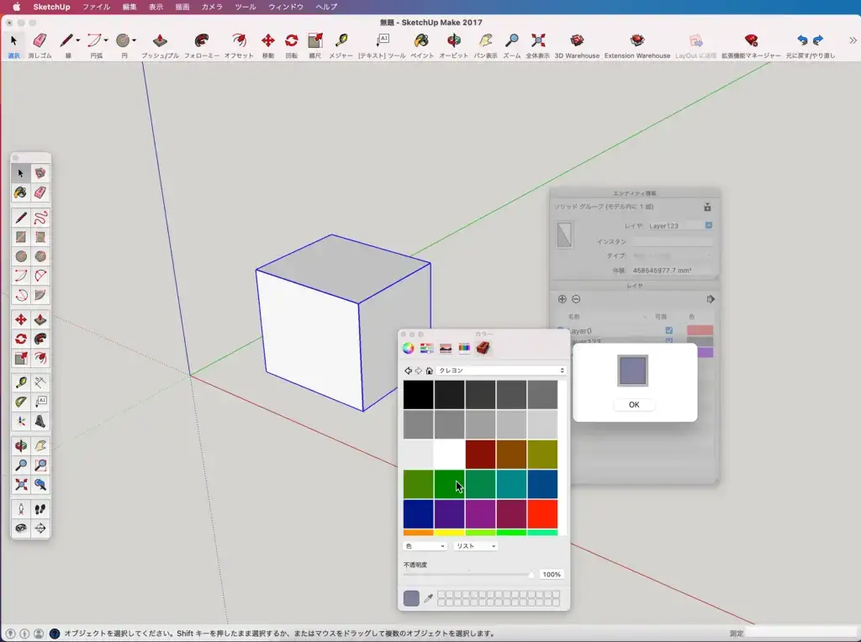Viewport: 861px width, 642px height.
Task: Activate the Tape Measure (メジャー) tool in the top toolbar
Action: 341,45
